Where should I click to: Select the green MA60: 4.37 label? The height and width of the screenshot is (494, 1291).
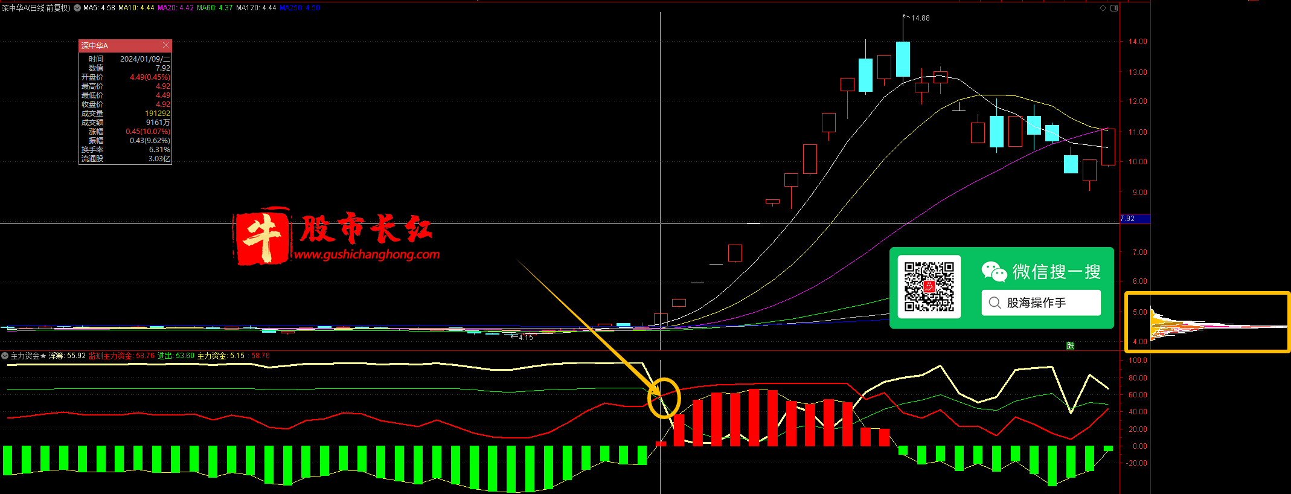(214, 8)
